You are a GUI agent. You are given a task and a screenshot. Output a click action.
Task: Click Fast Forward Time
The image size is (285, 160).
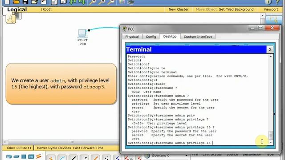pyautogui.click(x=88, y=148)
